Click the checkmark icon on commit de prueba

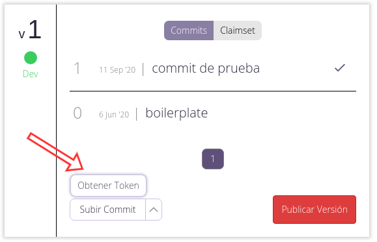point(340,68)
